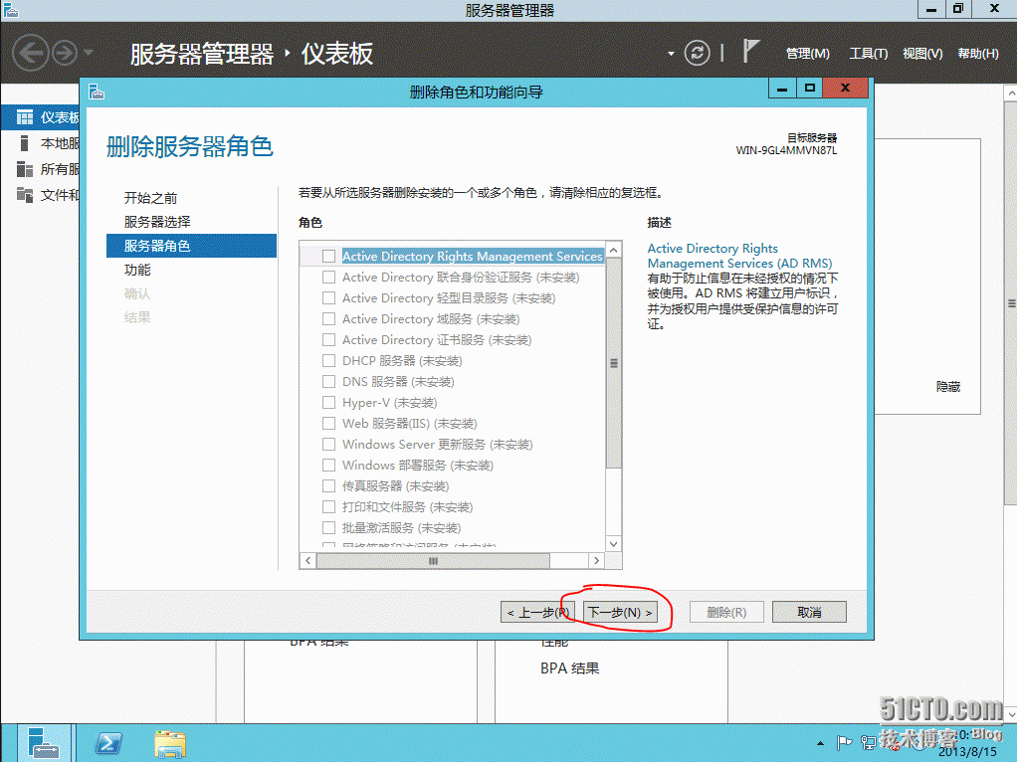Click the 下一步(N) next button
The image size is (1017, 762).
620,612
